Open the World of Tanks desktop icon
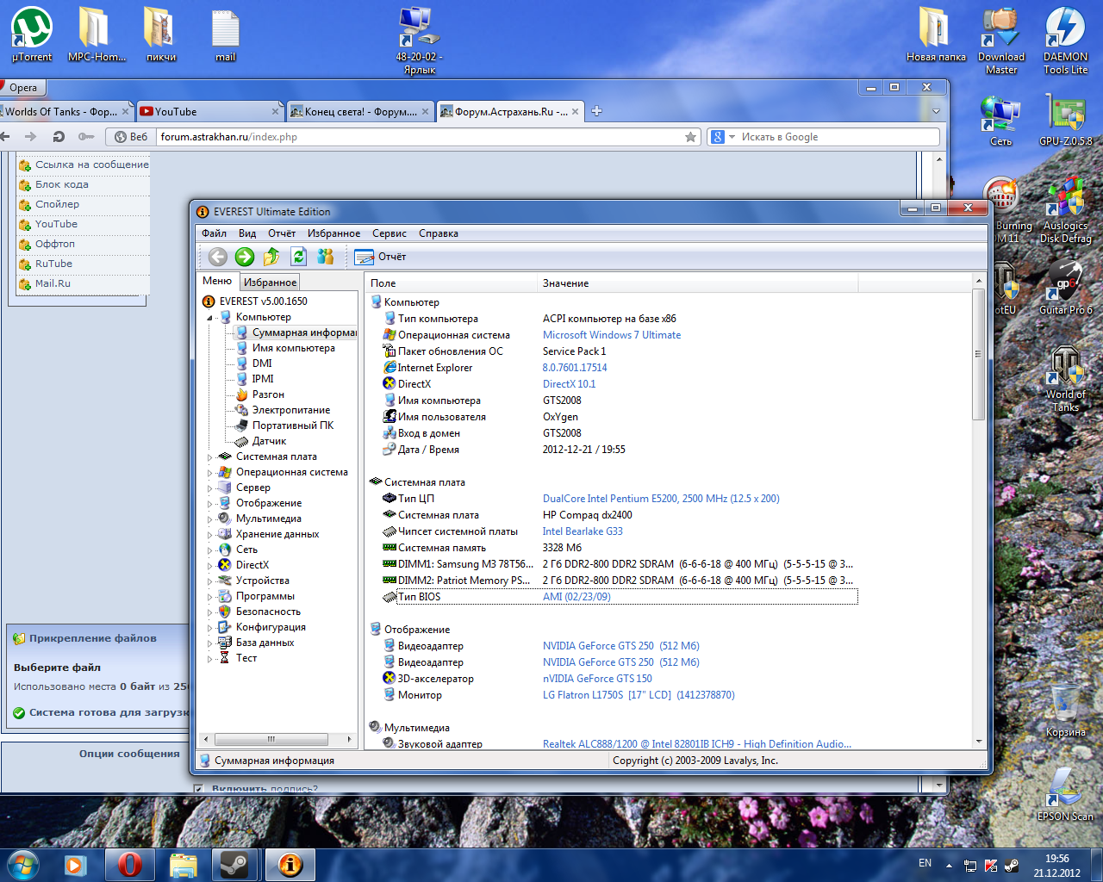Image resolution: width=1103 pixels, height=882 pixels. (1066, 379)
